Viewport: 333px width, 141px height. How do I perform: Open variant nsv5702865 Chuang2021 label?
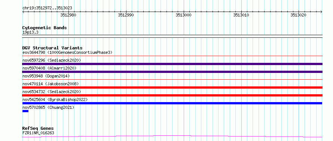[48, 107]
